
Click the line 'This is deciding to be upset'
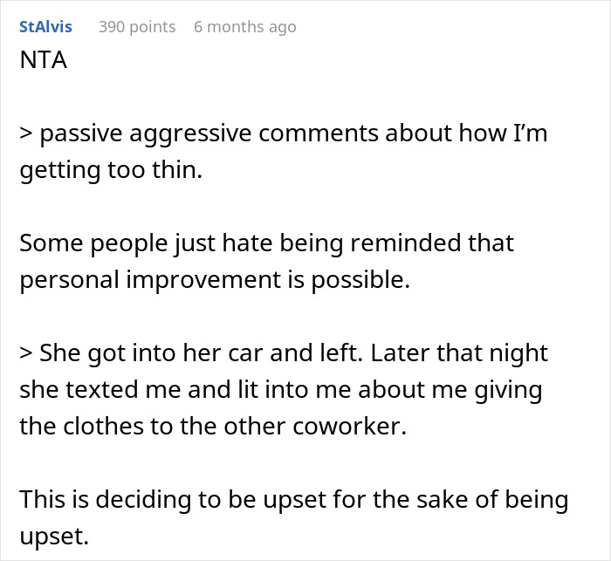293,500
